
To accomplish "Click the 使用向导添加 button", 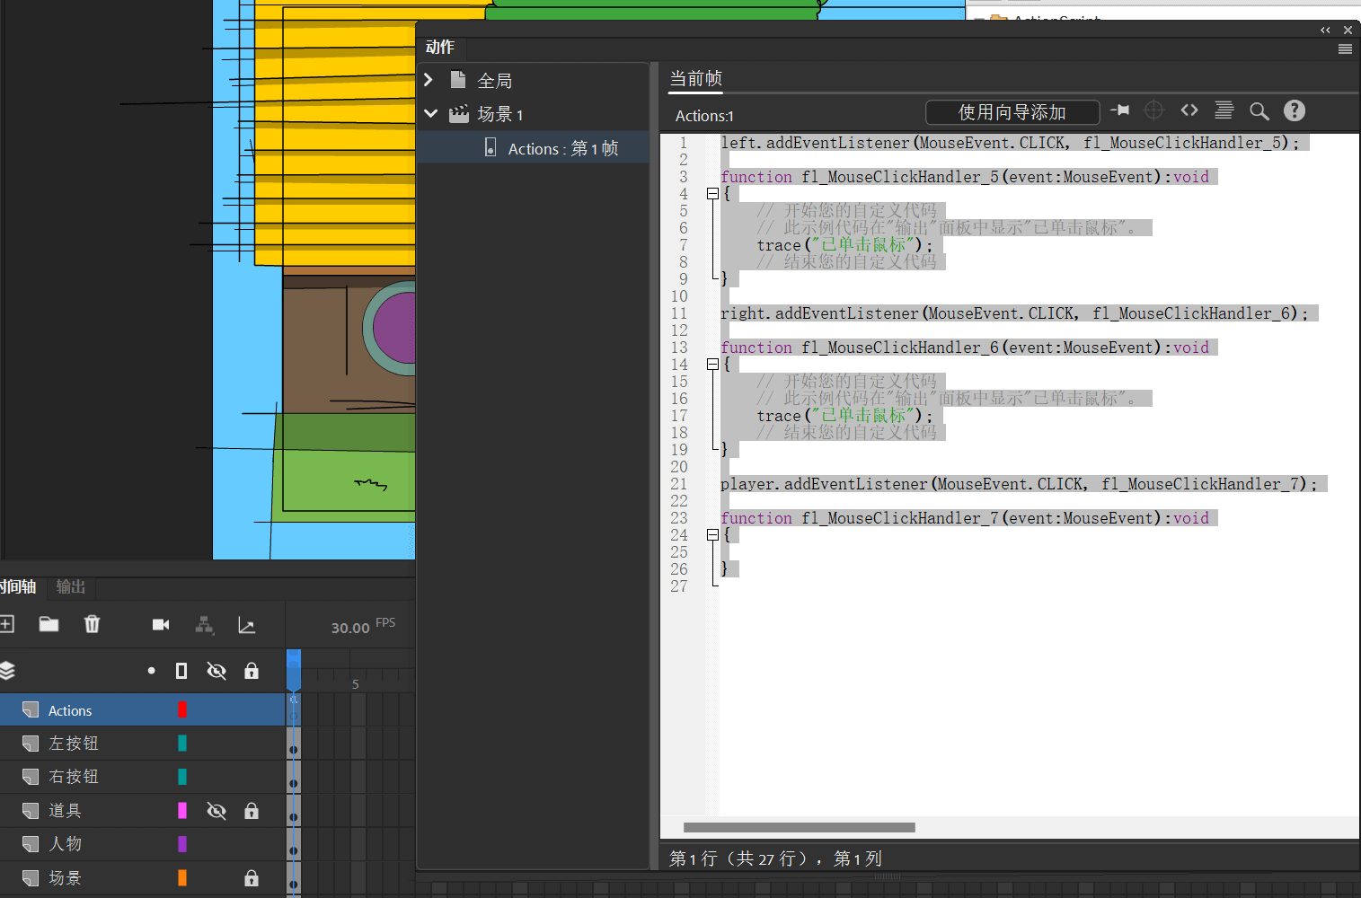I will point(1012,112).
